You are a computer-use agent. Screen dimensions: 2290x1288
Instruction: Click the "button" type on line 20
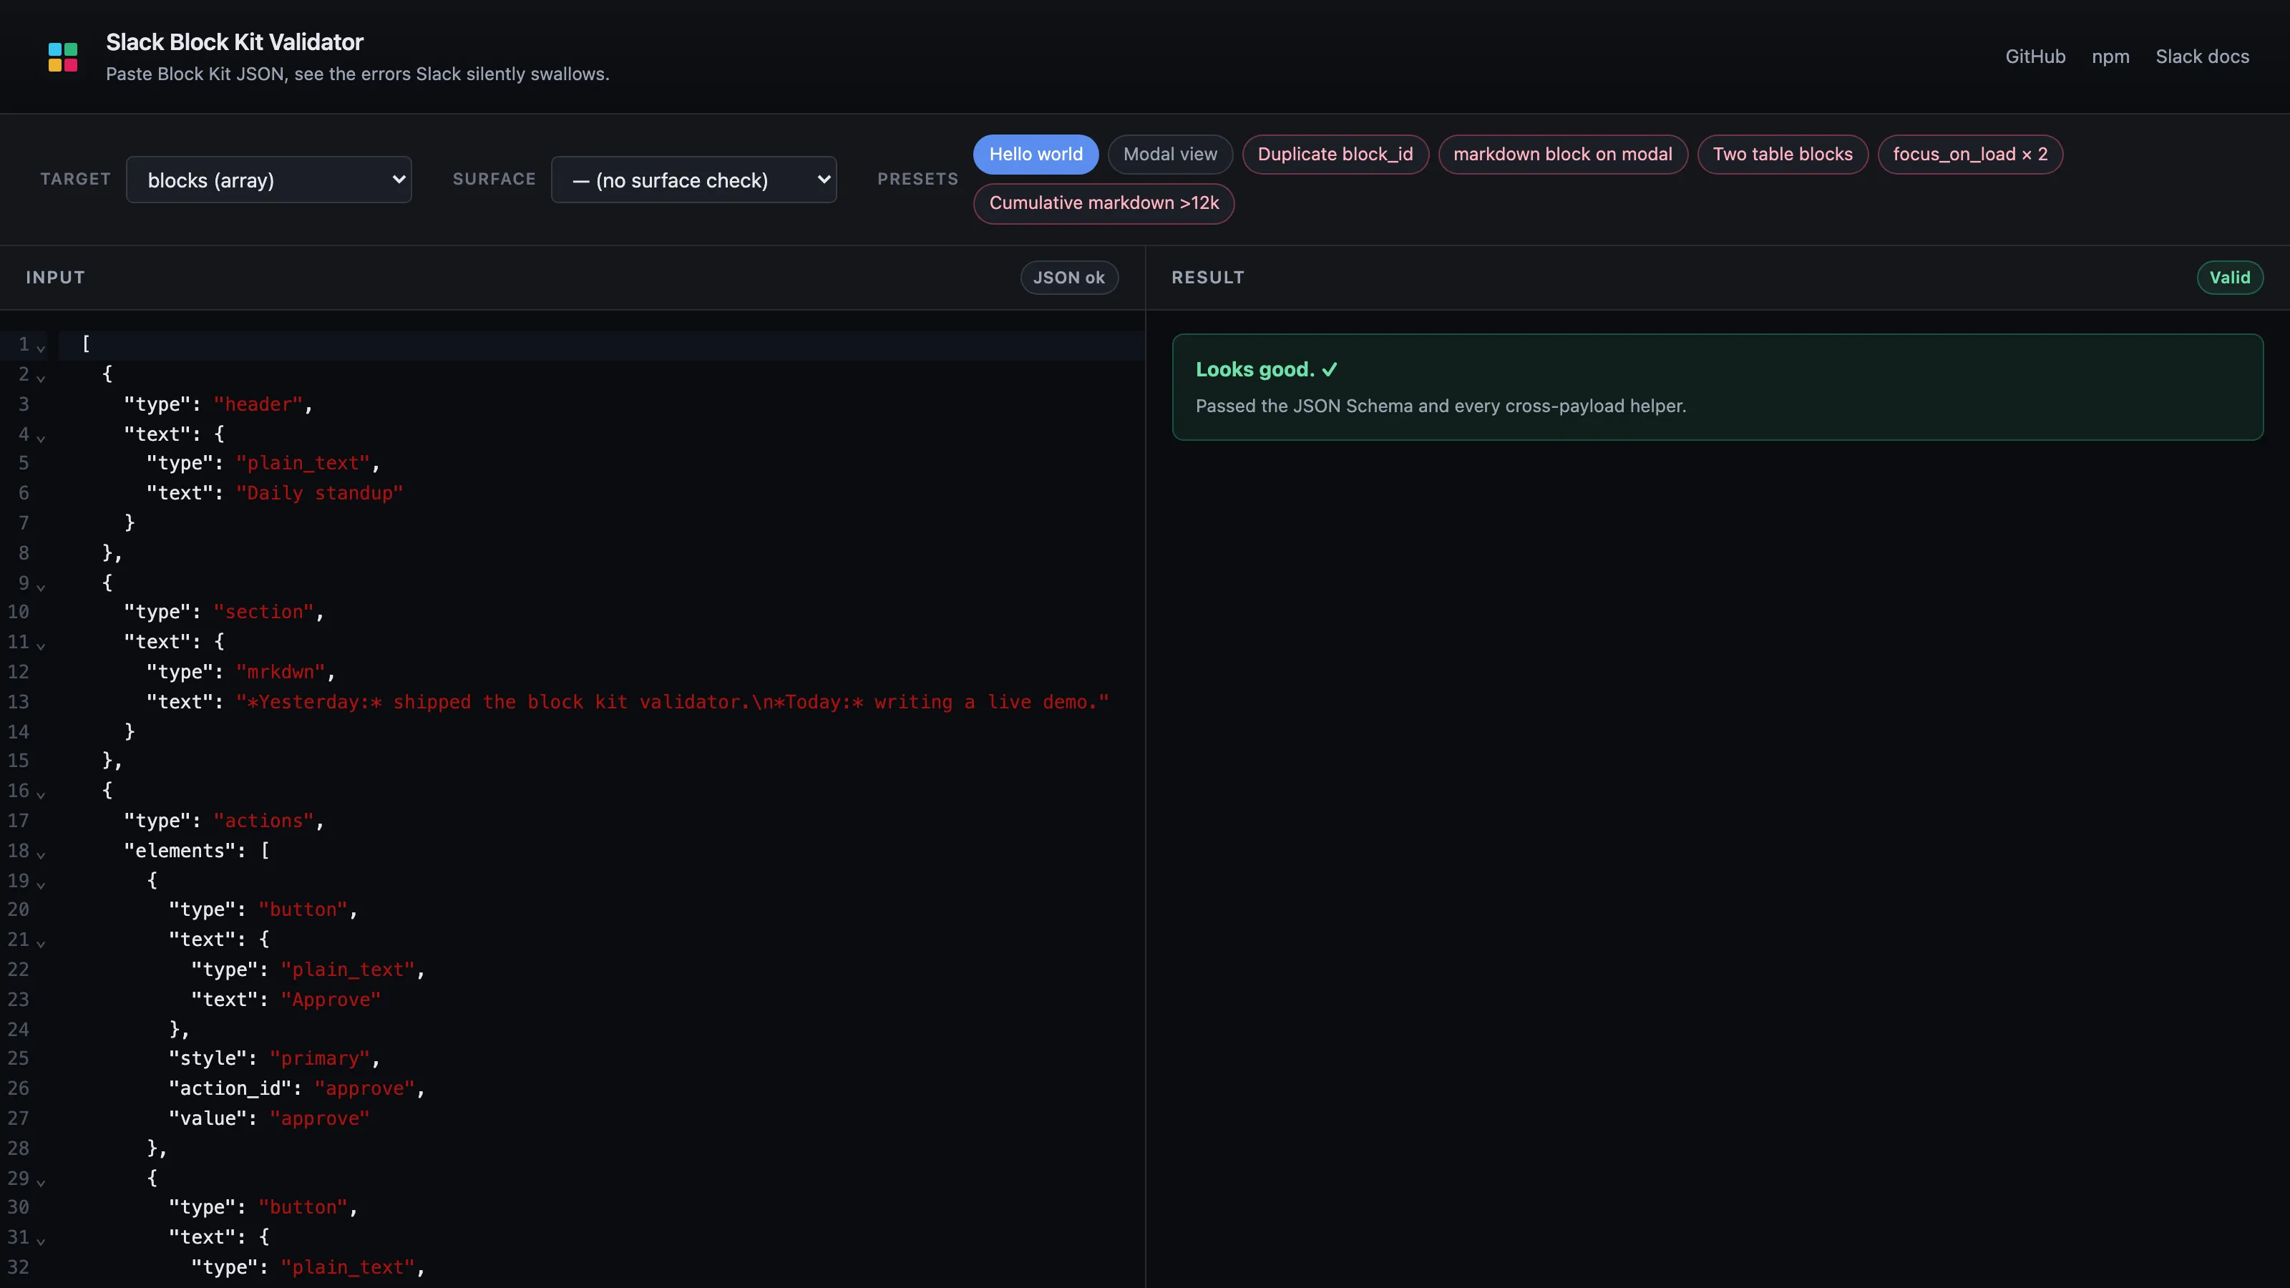point(302,910)
